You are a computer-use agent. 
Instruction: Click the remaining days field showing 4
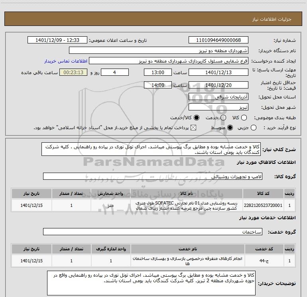pos(115,72)
